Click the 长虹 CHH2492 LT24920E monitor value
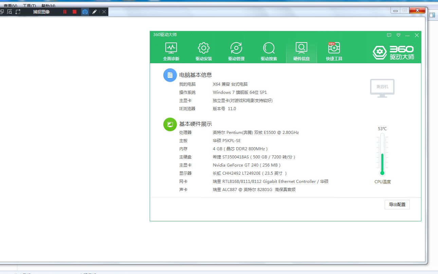438x274 pixels. (250, 173)
